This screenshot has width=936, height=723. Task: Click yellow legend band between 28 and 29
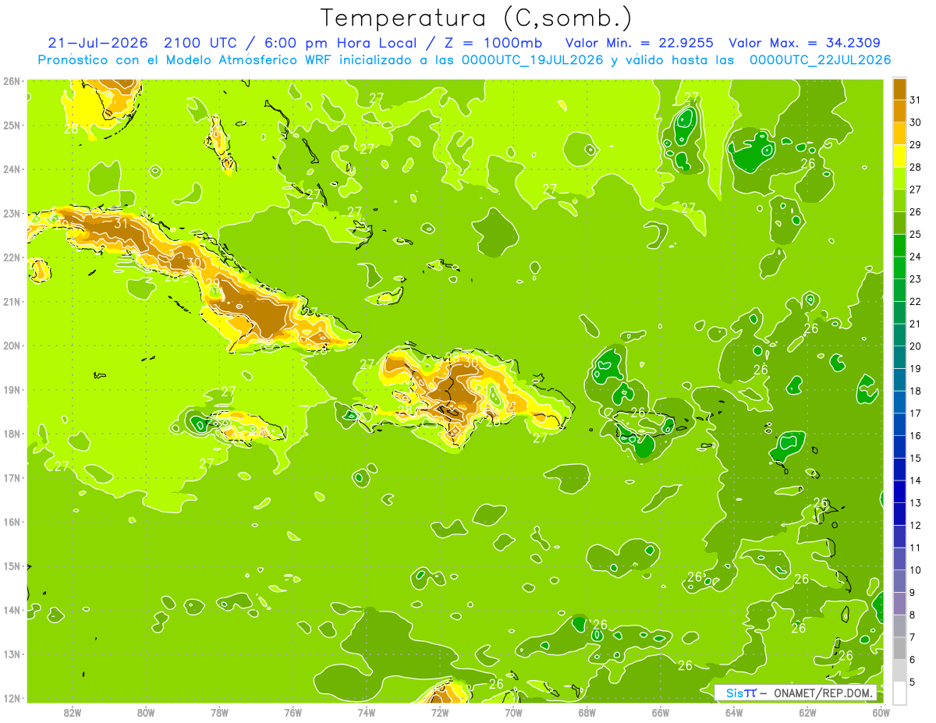899,156
